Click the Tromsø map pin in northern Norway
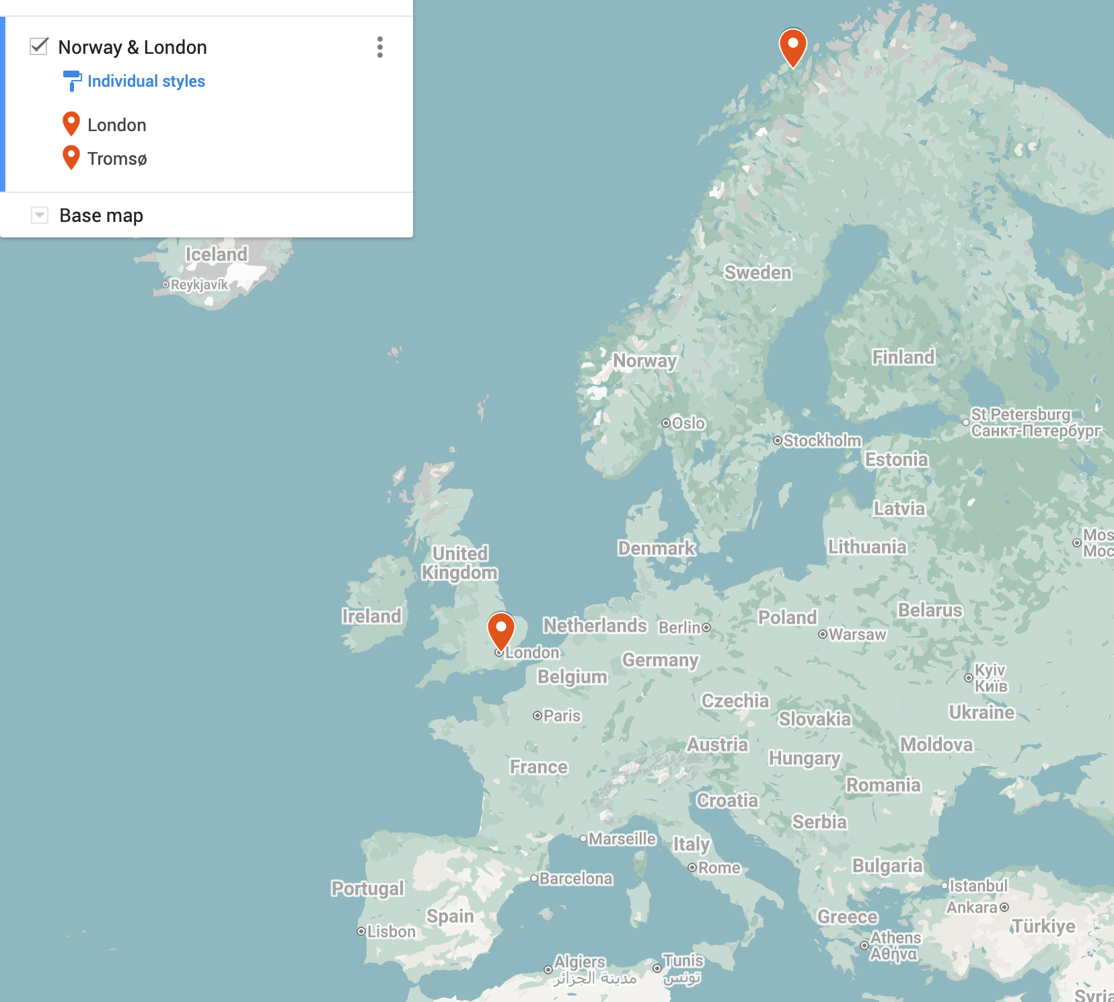The height and width of the screenshot is (1002, 1114). point(792,46)
